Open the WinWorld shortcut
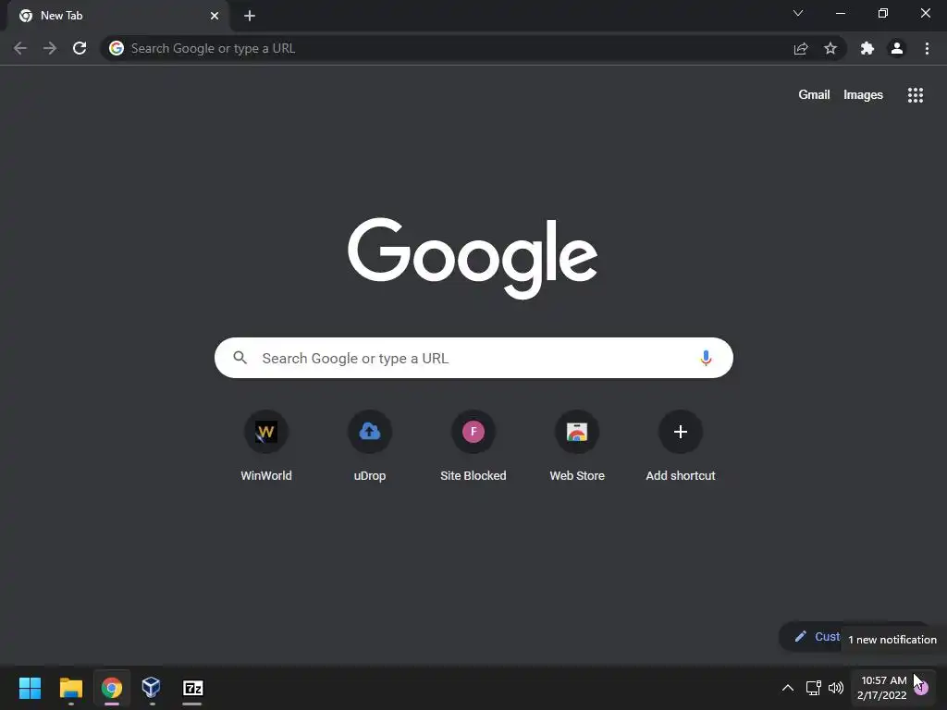The width and height of the screenshot is (947, 710). [265, 446]
